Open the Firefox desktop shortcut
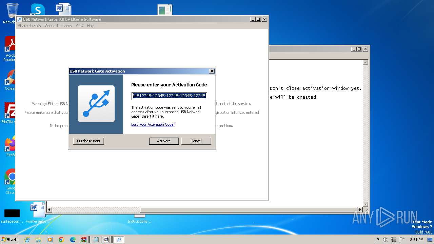 pyautogui.click(x=10, y=146)
